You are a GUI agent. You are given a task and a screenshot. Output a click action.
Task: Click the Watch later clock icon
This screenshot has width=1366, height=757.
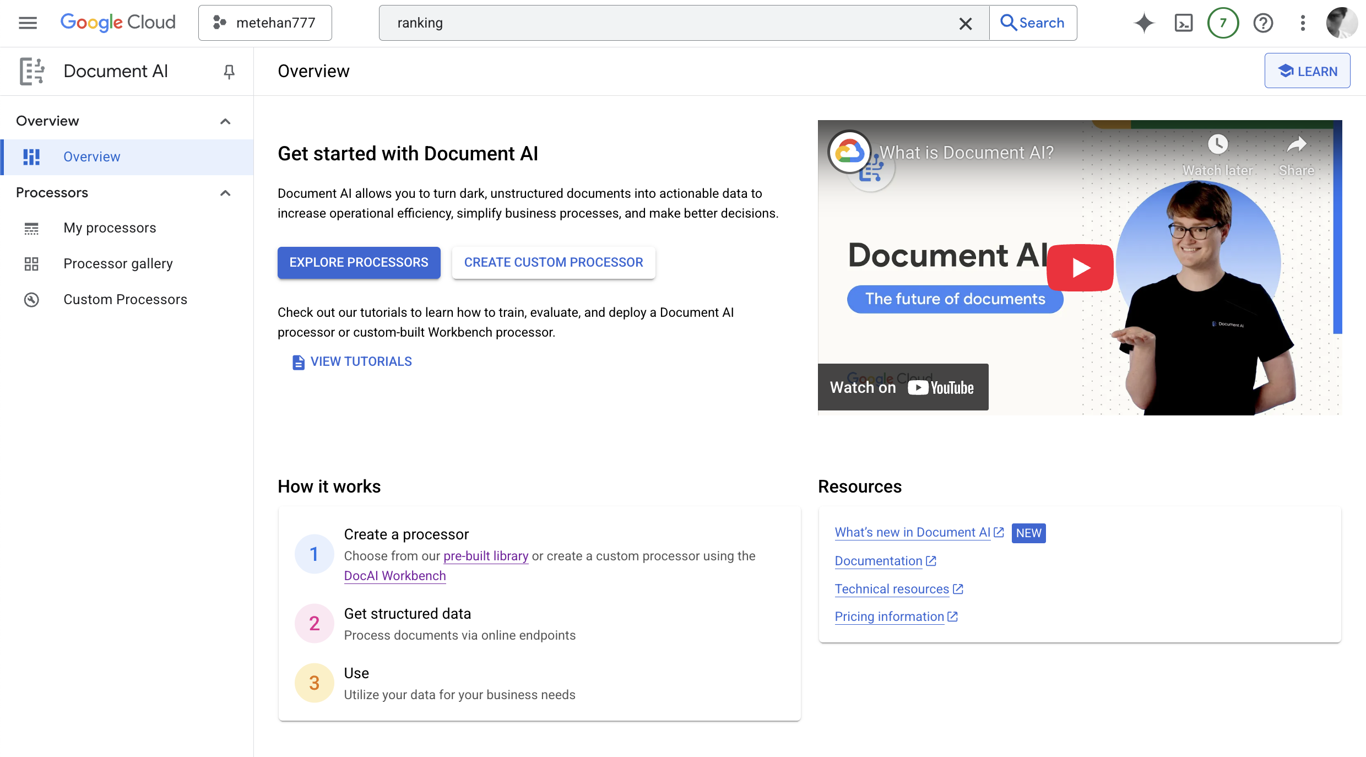tap(1217, 145)
